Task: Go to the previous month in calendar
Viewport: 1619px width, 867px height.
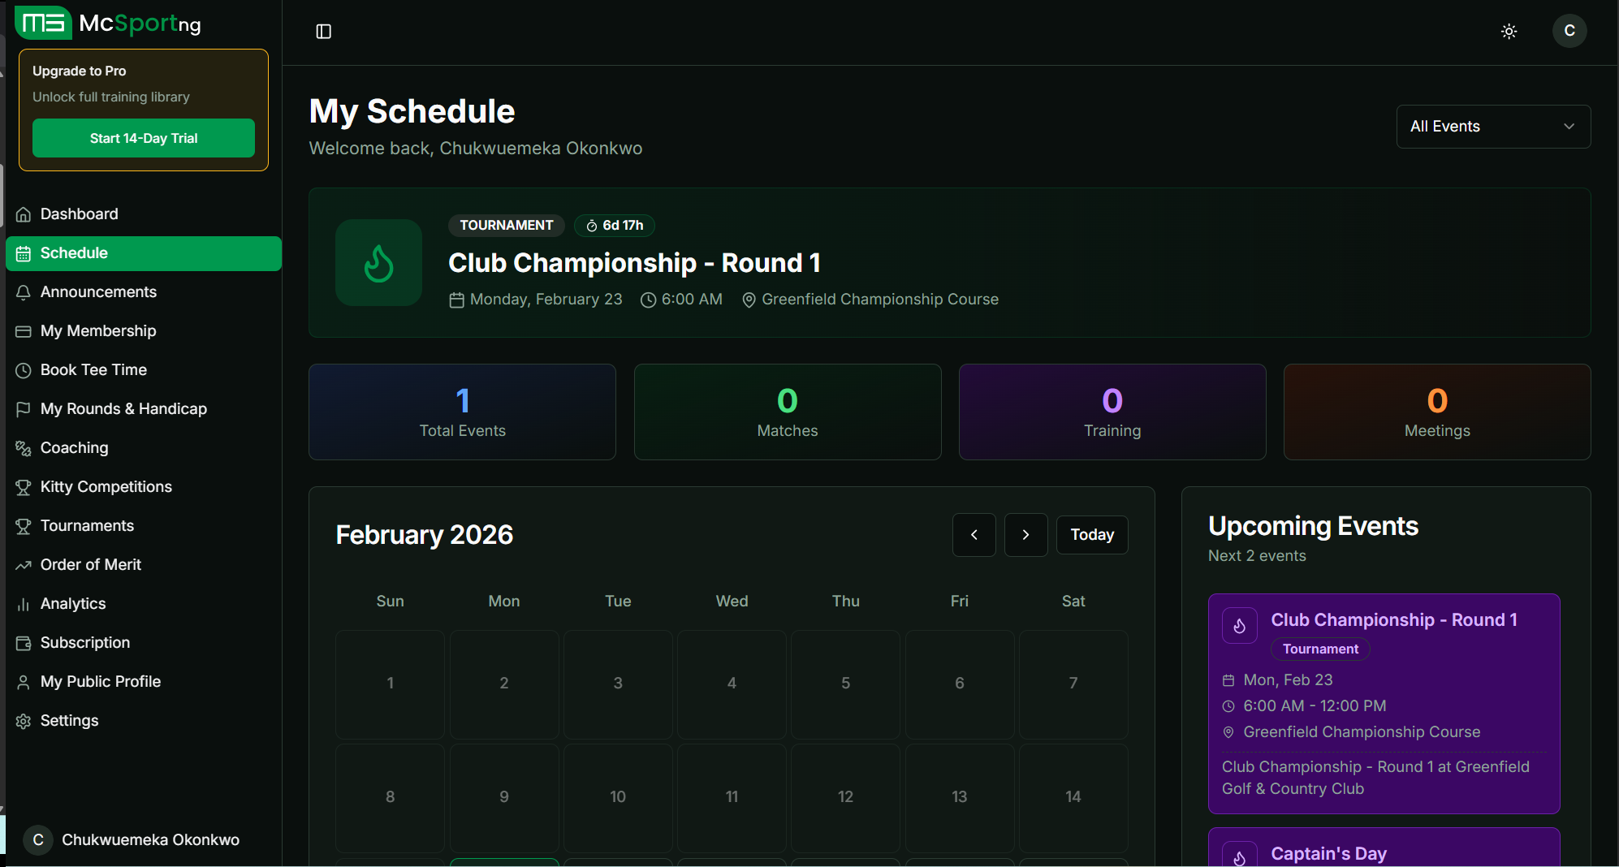Action: click(x=974, y=534)
